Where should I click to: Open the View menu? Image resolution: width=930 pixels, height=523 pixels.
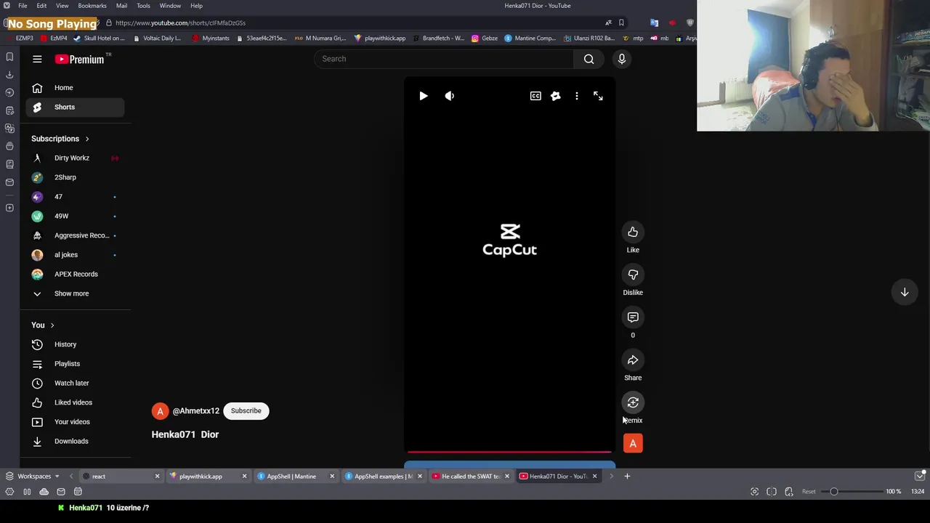coord(62,6)
